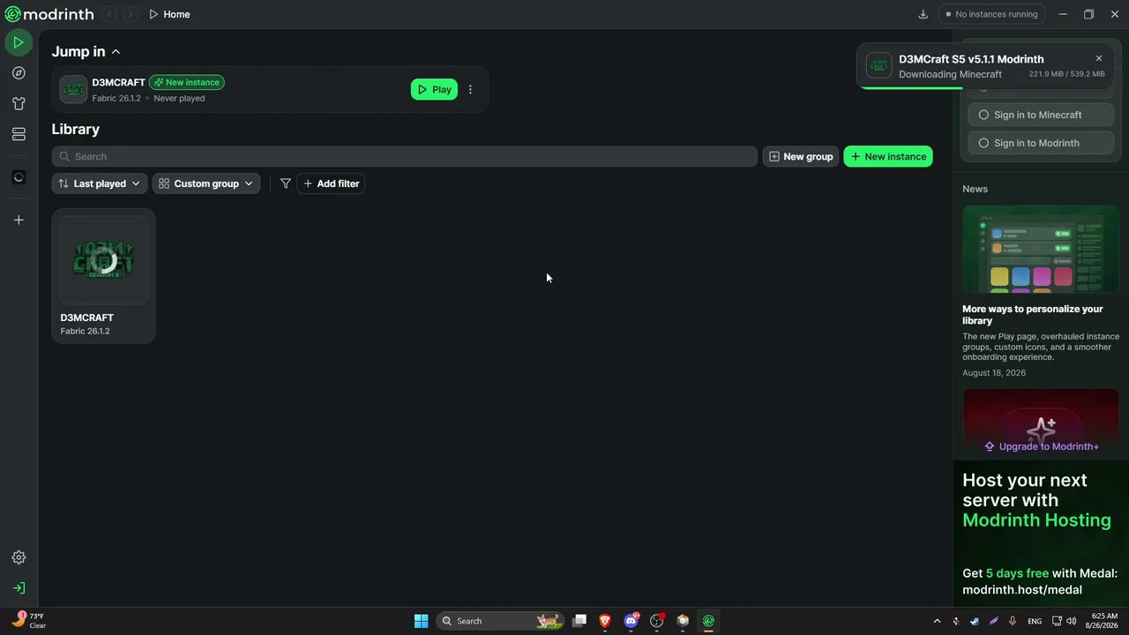Image resolution: width=1129 pixels, height=635 pixels.
Task: Open Windows Start menu
Action: click(x=421, y=621)
